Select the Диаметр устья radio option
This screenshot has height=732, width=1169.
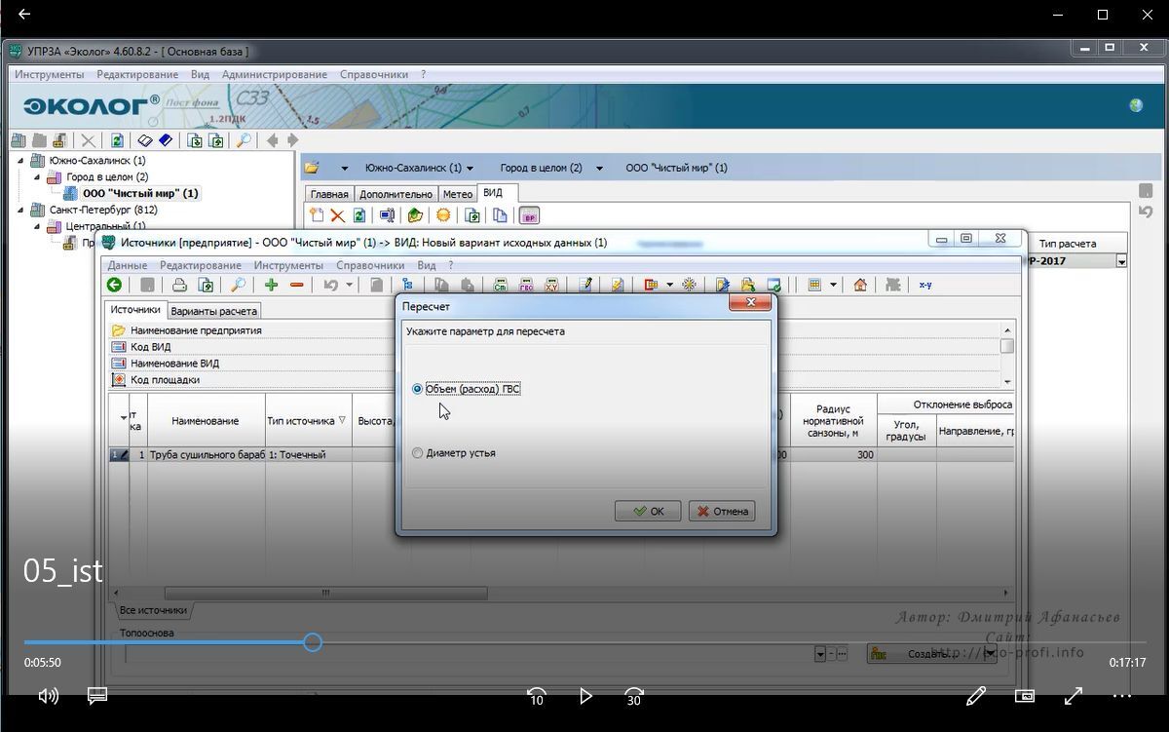point(418,453)
